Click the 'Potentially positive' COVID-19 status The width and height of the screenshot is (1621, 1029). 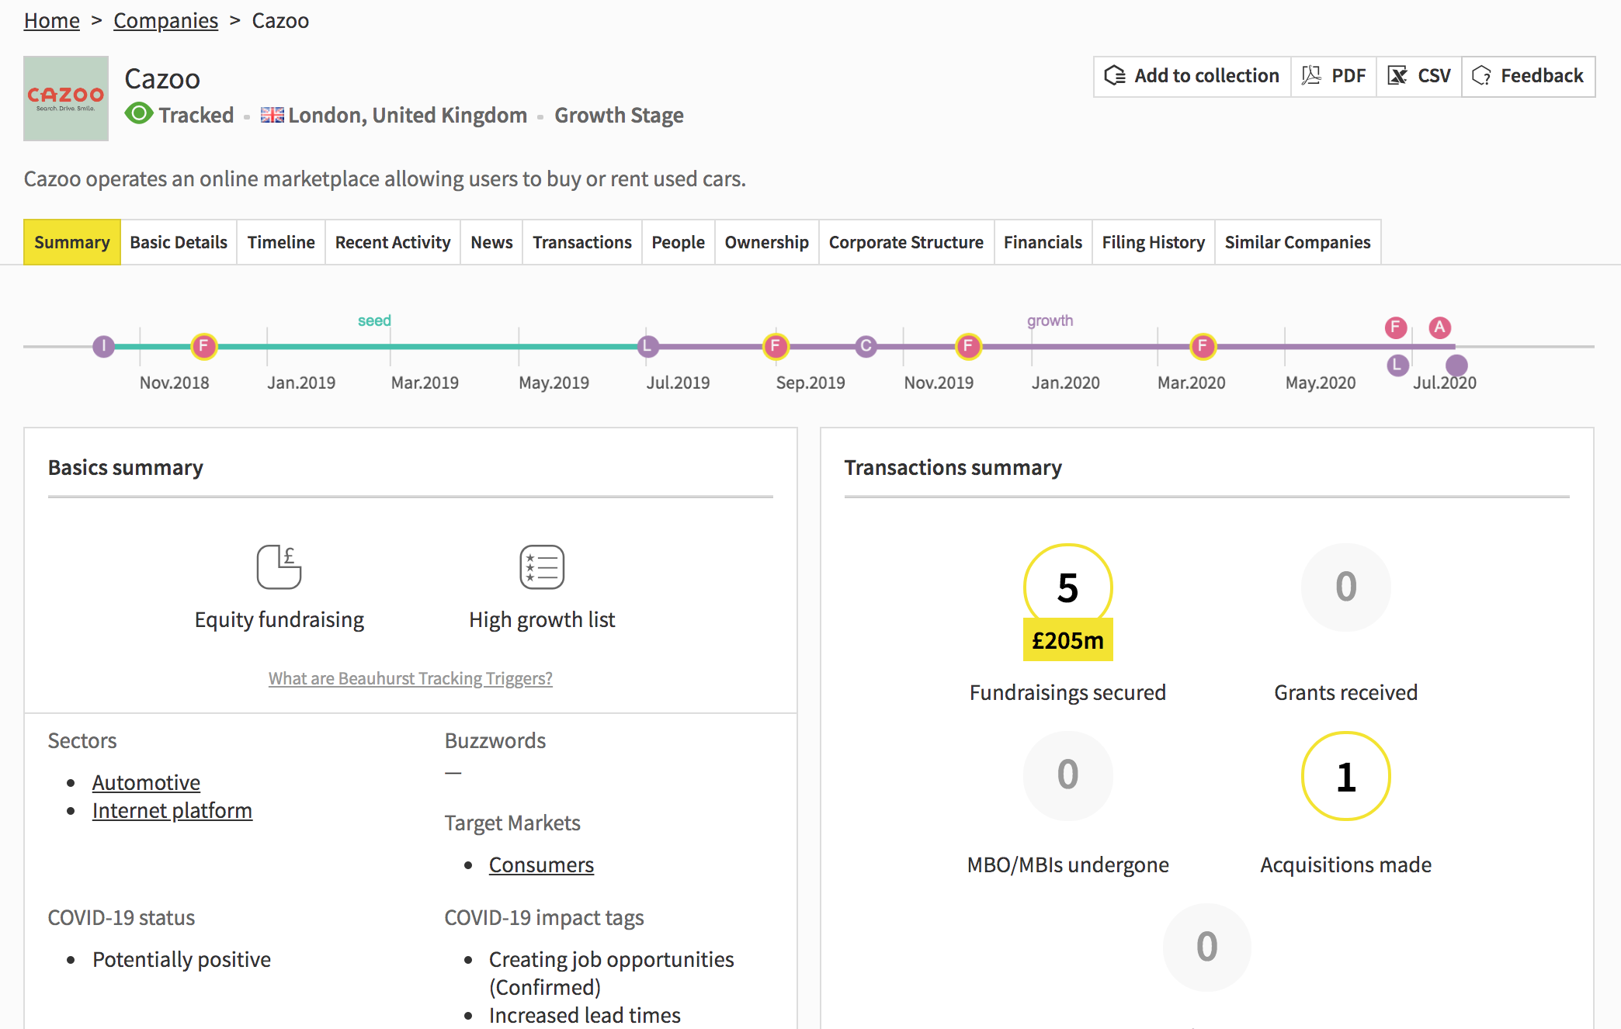tap(182, 959)
